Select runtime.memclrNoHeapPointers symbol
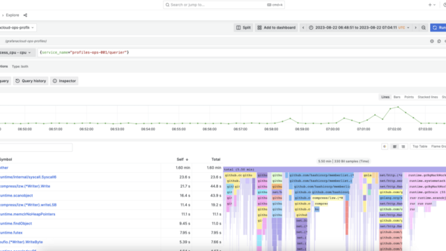The image size is (446, 251). (28, 214)
